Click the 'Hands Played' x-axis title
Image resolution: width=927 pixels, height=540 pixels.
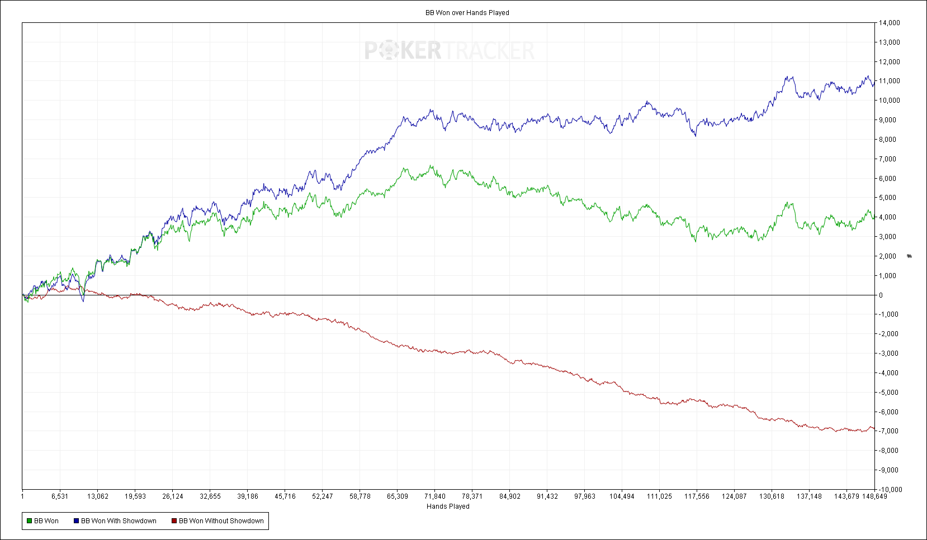(448, 506)
